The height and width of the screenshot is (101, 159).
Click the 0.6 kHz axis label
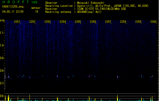coord(2,96)
